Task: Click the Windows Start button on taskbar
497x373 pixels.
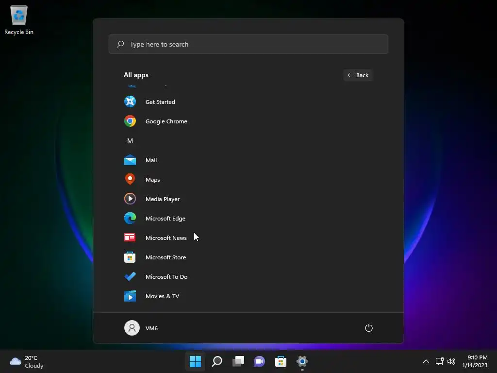Action: coord(195,361)
